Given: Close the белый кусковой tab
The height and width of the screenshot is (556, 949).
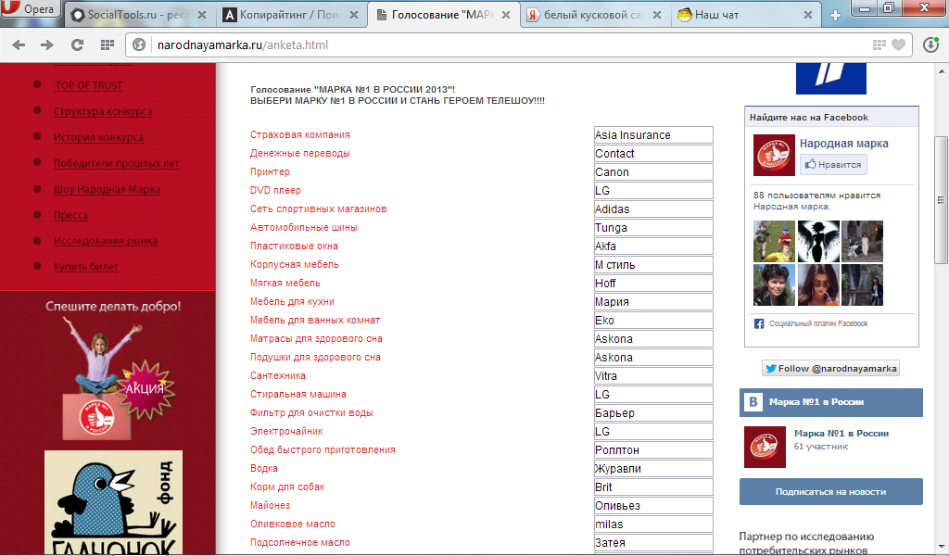Looking at the screenshot, I should [657, 15].
